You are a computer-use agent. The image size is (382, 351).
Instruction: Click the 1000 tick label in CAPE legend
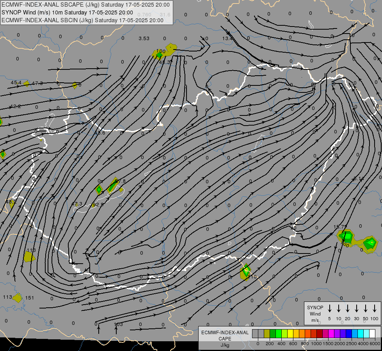pyautogui.click(x=316, y=344)
